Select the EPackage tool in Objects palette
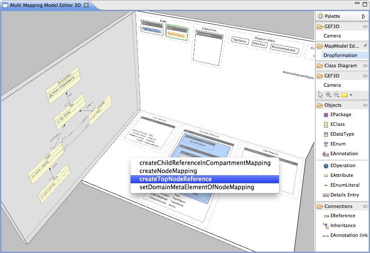Image resolution: width=370 pixels, height=253 pixels. click(336, 114)
